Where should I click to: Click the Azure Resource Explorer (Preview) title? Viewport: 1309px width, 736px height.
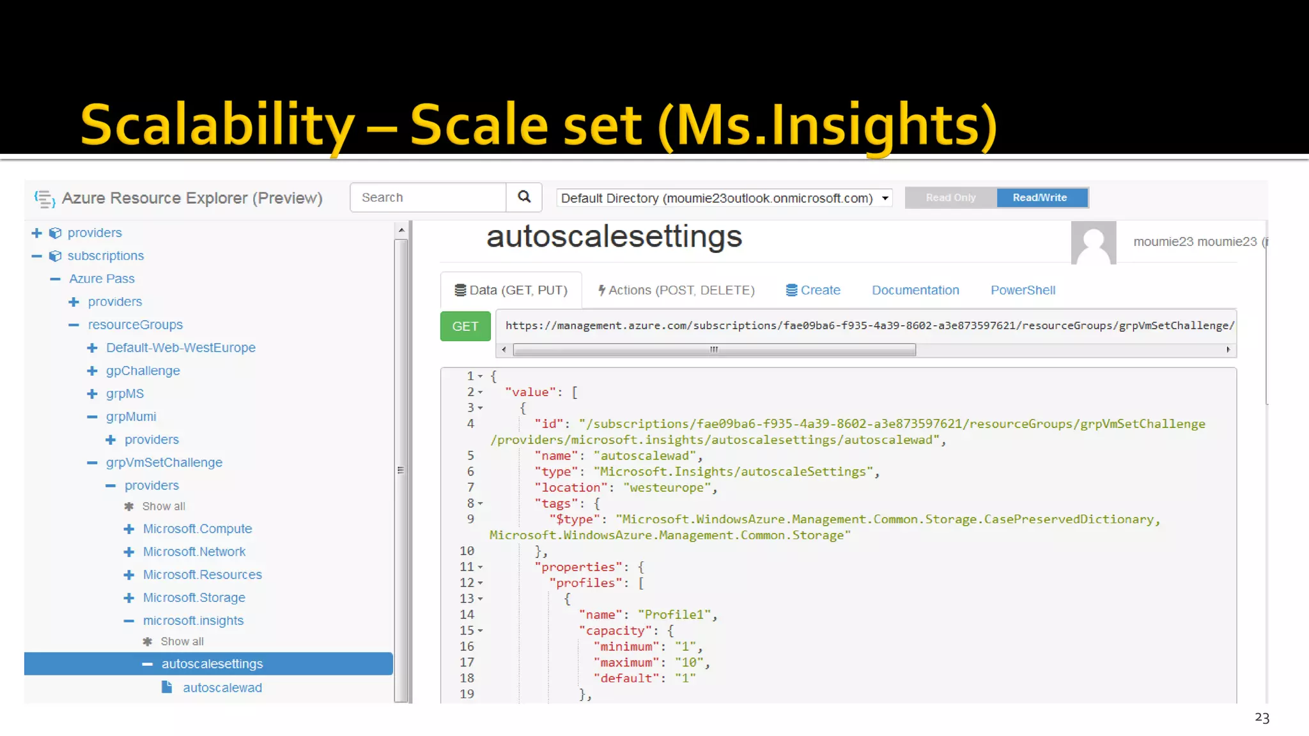192,199
